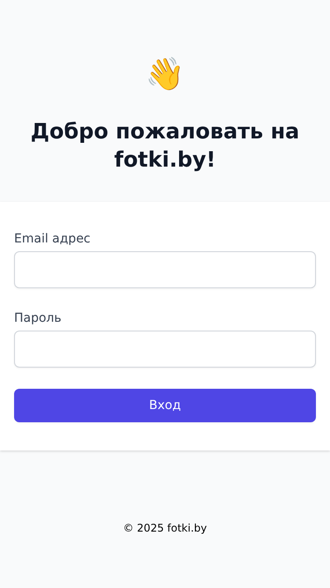Click the "© 2025 fotki.by" footer text
This screenshot has width=330, height=588.
[x=165, y=528]
